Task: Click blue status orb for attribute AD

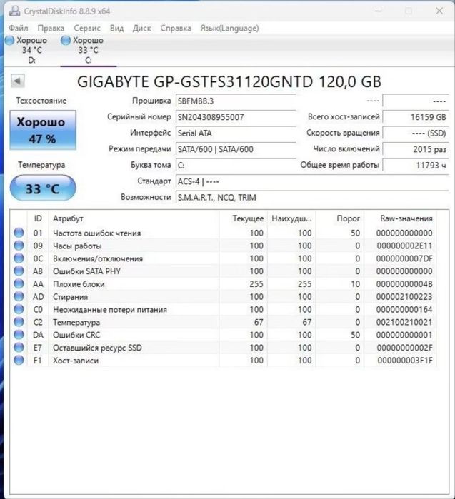Action: tap(19, 296)
